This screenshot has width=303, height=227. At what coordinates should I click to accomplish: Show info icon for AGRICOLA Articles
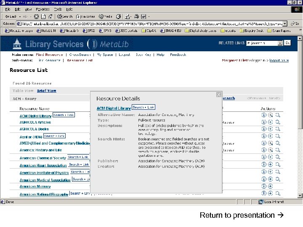click(264, 122)
